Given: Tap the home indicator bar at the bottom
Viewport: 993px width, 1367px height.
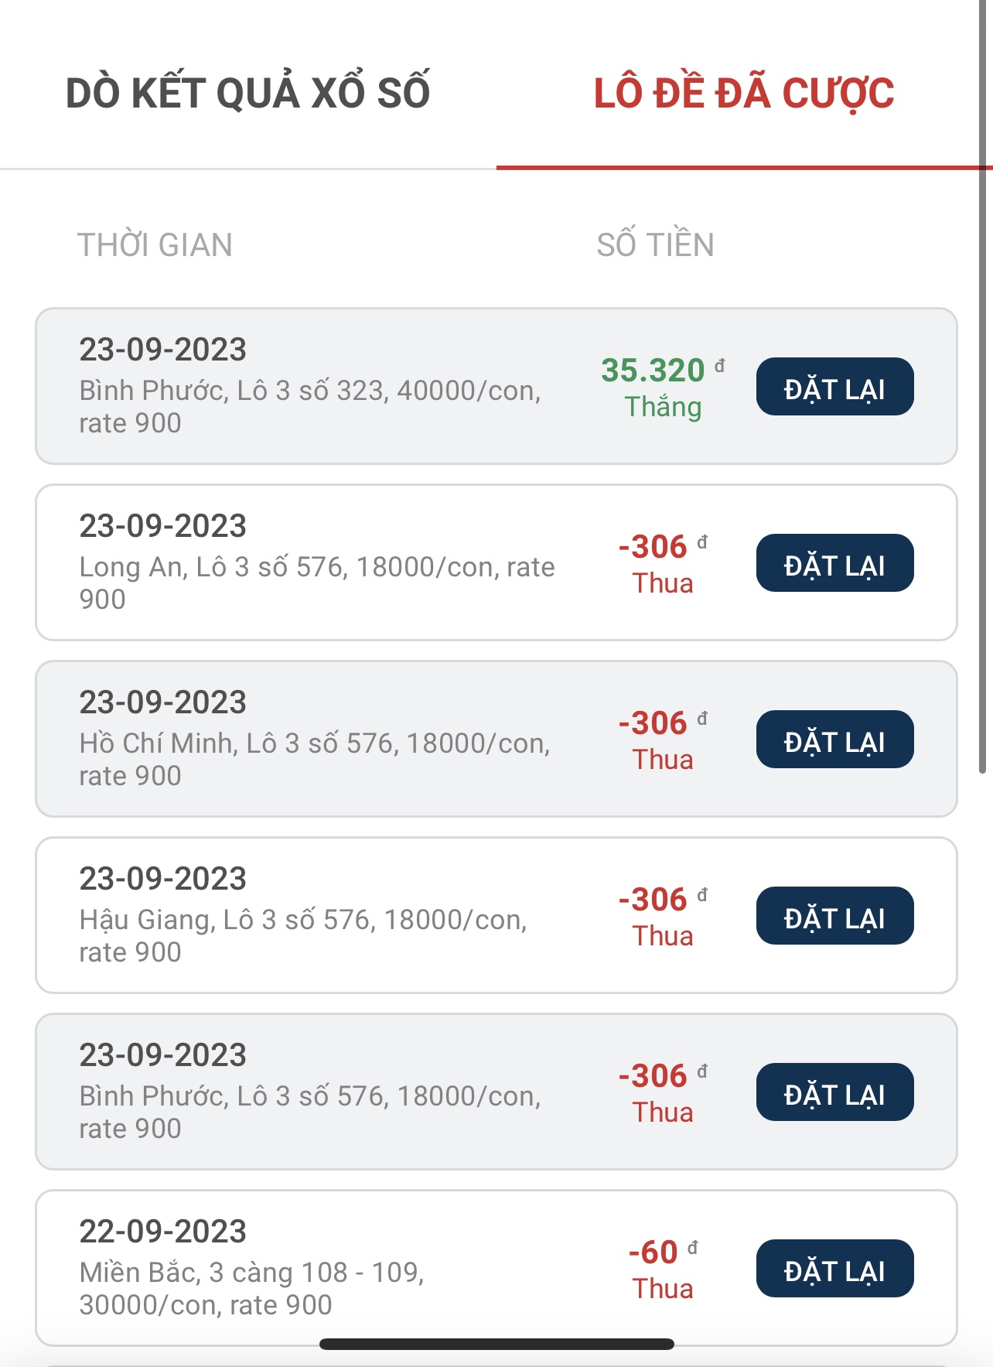Looking at the screenshot, I should click(x=496, y=1345).
